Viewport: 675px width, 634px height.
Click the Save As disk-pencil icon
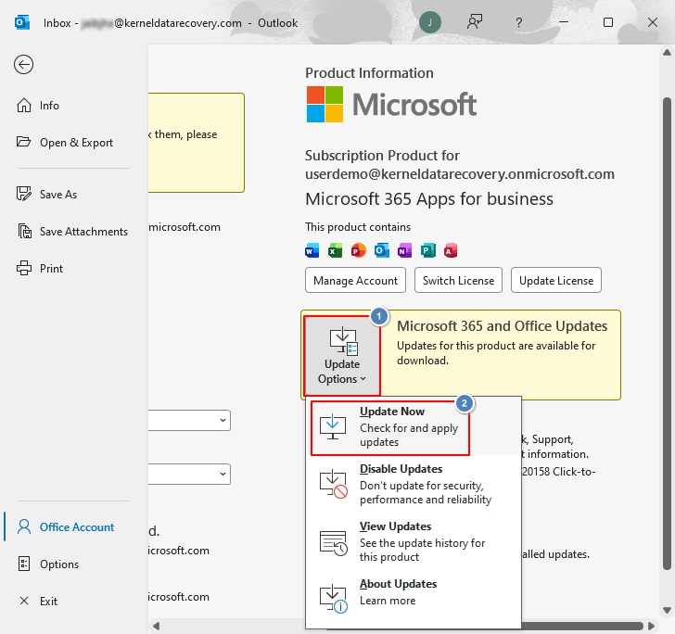tap(24, 194)
